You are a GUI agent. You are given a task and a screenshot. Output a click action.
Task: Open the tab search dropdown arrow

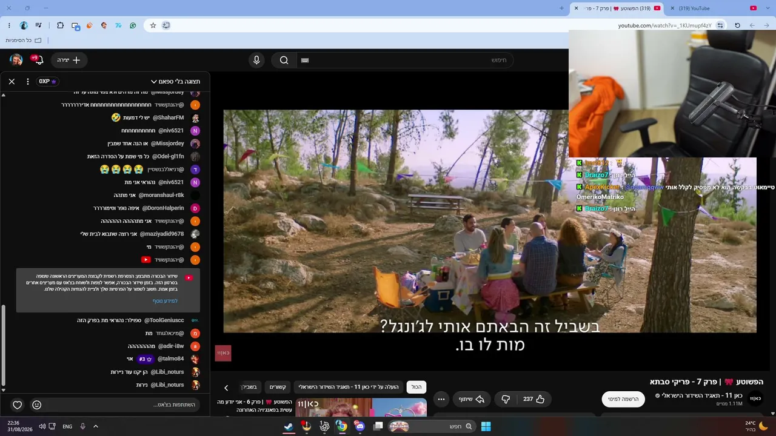(768, 8)
